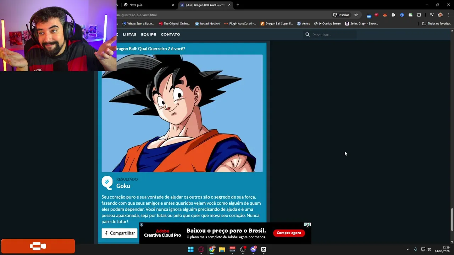This screenshot has height=255, width=454.
Task: Open the Extensions puzzle-piece menu
Action: 419,15
